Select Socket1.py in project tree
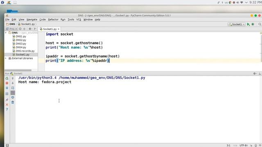Screen dimensions: 262x147 [21, 55]
